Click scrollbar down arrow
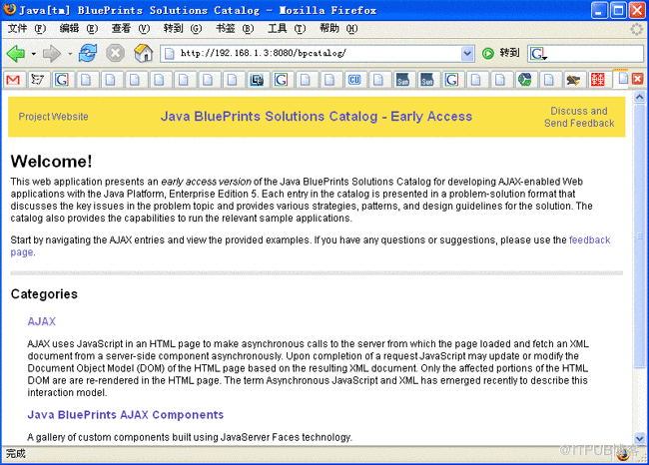Screen dimensions: 649x465 point(639,438)
